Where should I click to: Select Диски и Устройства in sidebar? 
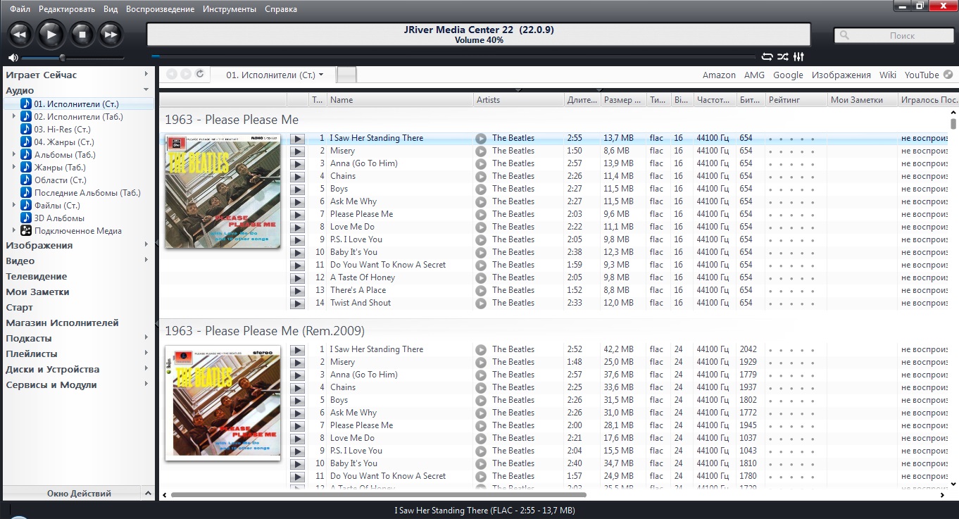(x=53, y=369)
